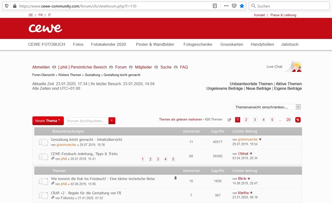Click the red forum search submit arrow

(112, 121)
